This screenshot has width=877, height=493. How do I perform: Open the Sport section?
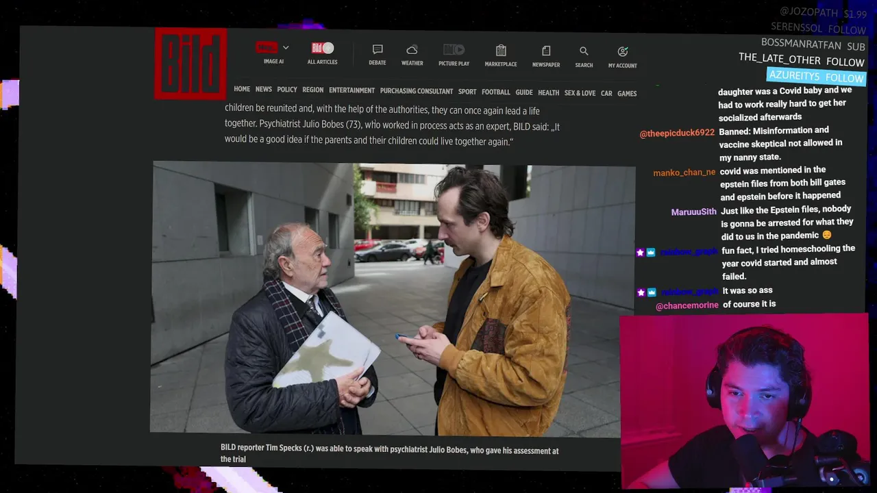[x=467, y=92]
